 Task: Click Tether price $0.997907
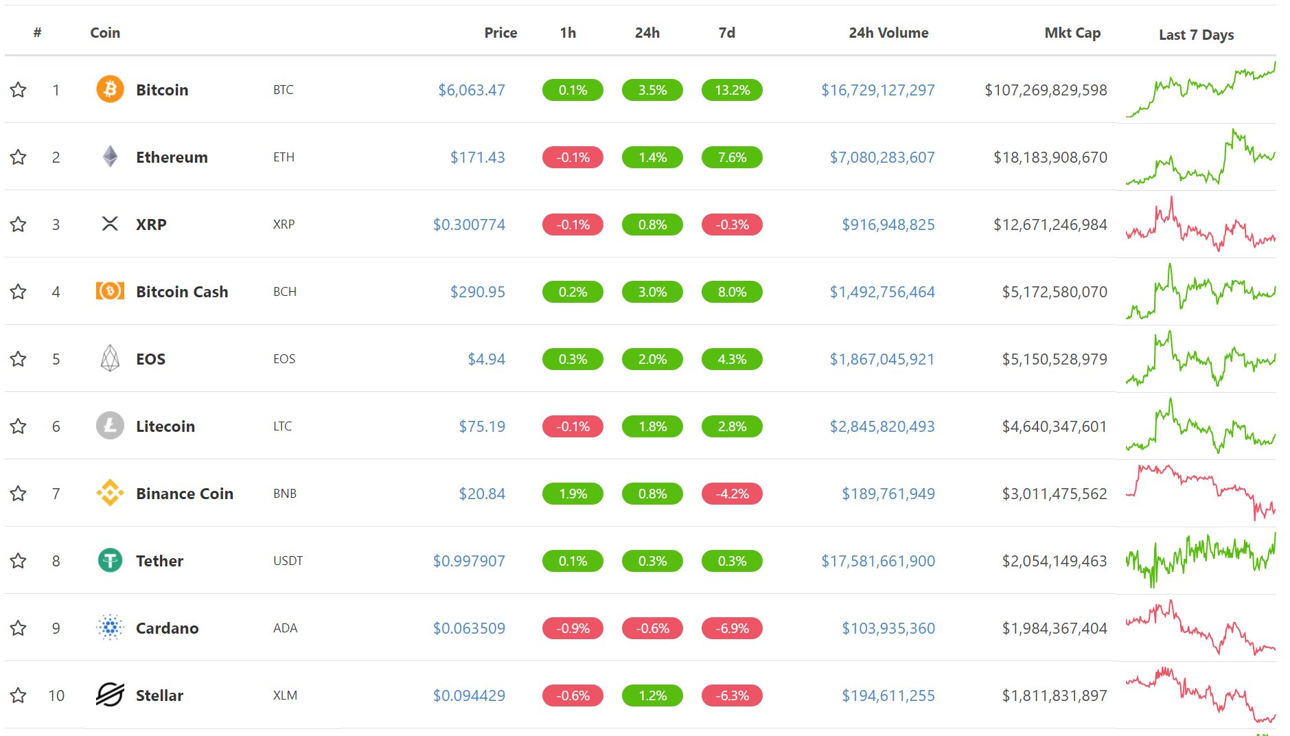(469, 560)
